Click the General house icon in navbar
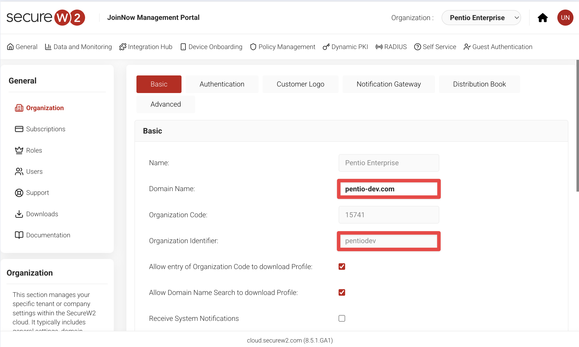Image resolution: width=579 pixels, height=347 pixels. [10, 47]
